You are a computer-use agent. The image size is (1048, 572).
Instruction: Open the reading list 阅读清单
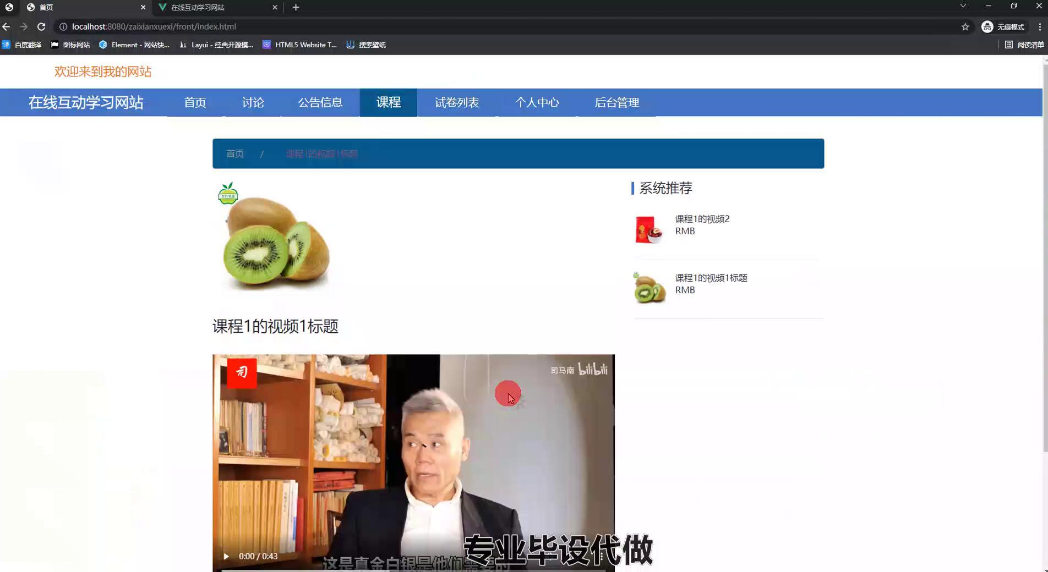1024,45
